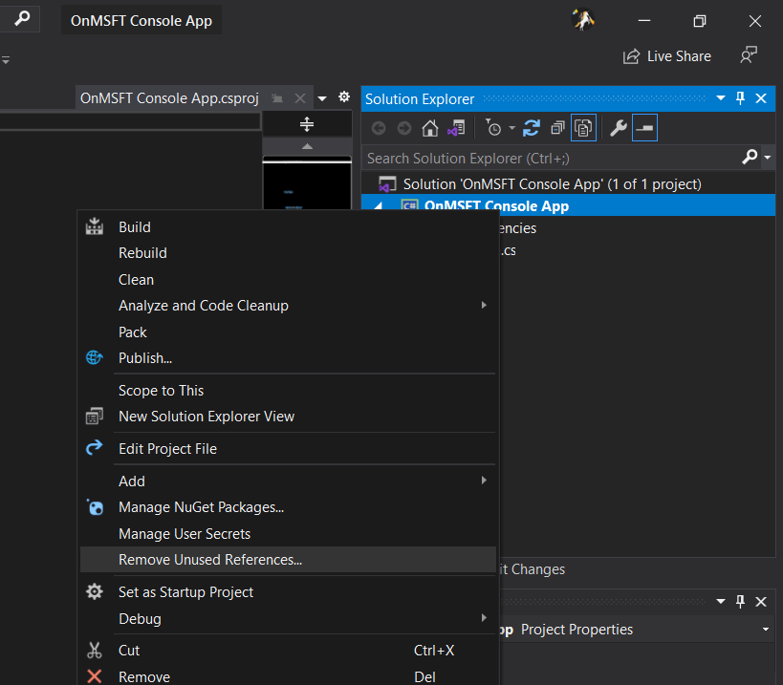Click the editor split window handle
Image resolution: width=783 pixels, height=685 pixels.
(307, 124)
